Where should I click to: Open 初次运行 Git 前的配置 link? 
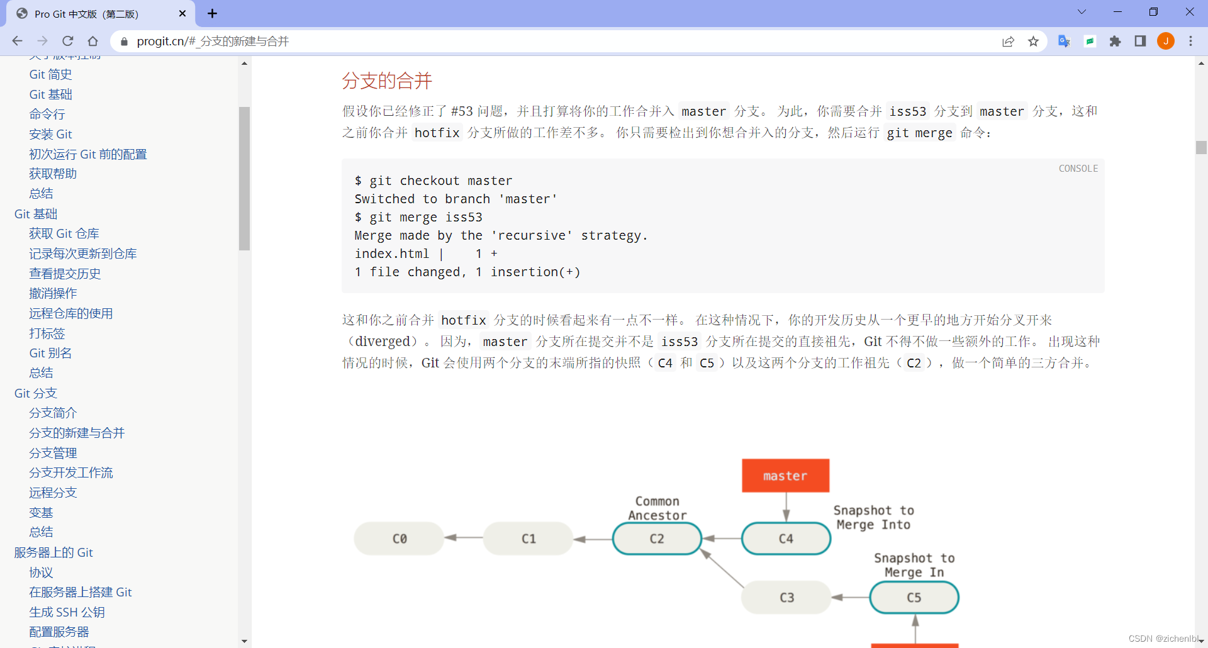[87, 154]
